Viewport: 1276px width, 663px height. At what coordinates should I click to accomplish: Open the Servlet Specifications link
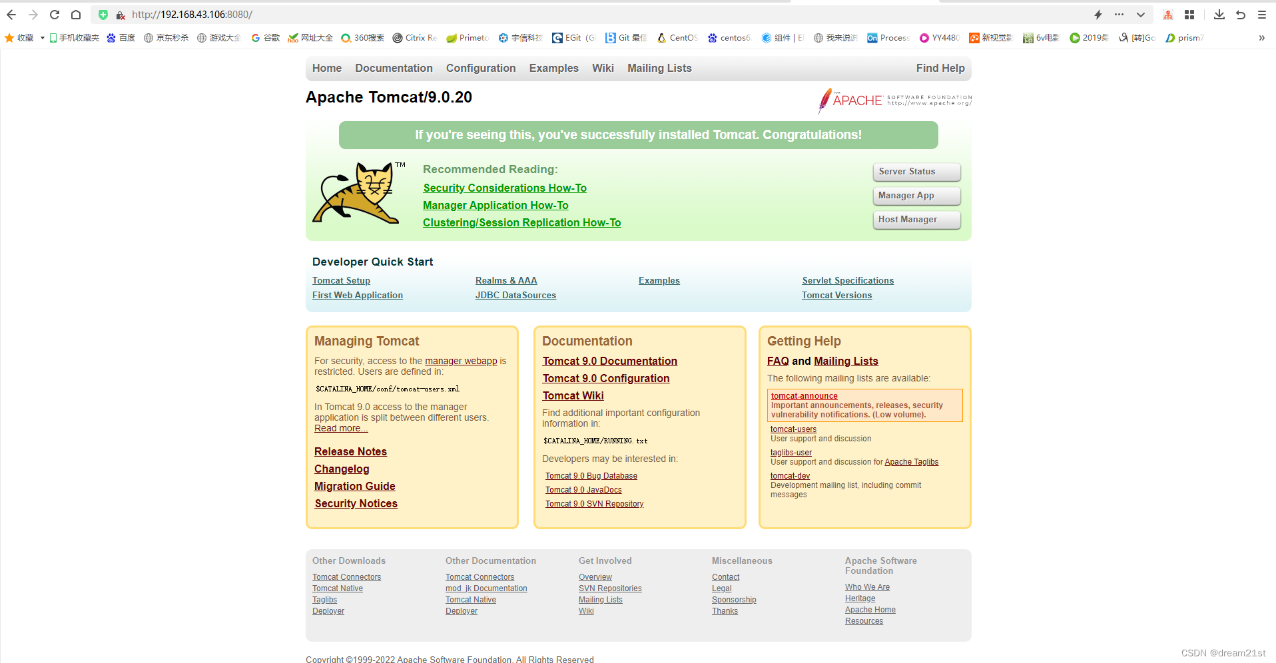[848, 280]
